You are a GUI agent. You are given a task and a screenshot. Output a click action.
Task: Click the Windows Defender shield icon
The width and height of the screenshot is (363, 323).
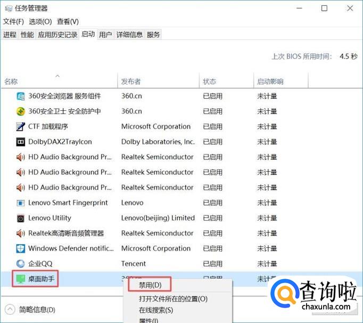click(21, 248)
